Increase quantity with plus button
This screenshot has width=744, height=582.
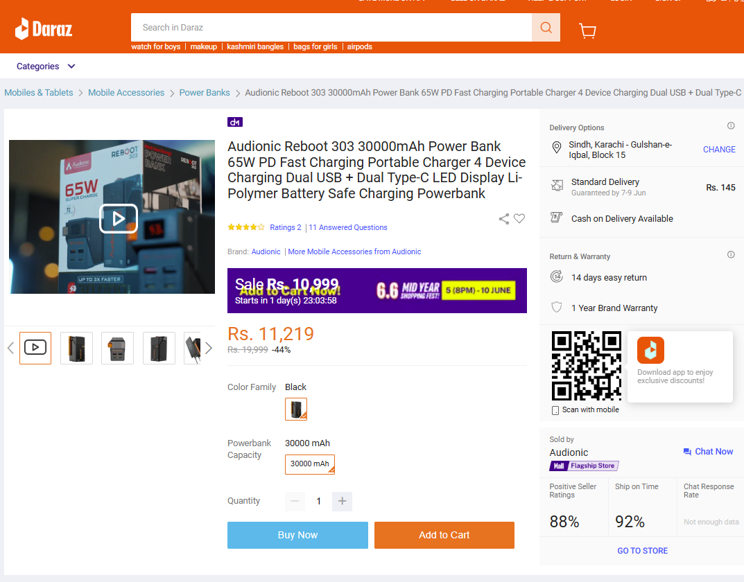(x=342, y=501)
